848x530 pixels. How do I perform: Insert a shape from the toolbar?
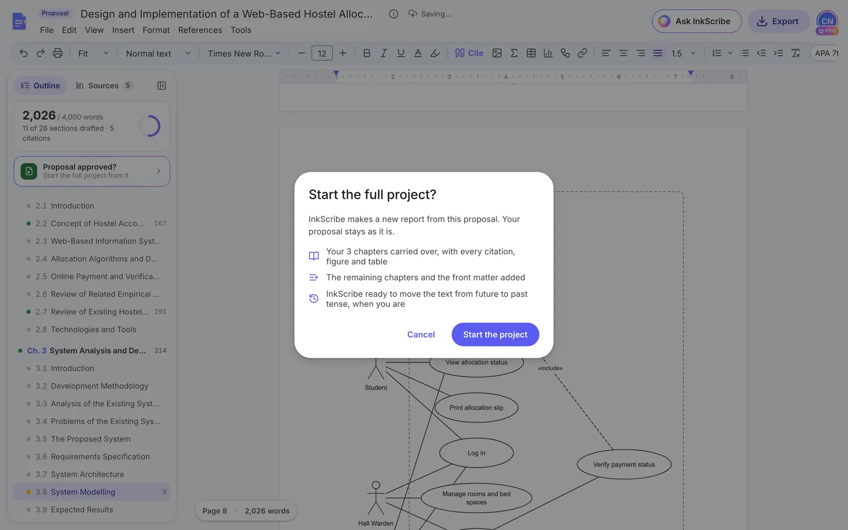click(x=565, y=53)
